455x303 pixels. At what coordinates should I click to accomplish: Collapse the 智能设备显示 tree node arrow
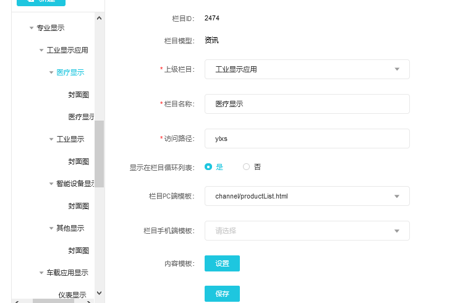[x=51, y=184]
